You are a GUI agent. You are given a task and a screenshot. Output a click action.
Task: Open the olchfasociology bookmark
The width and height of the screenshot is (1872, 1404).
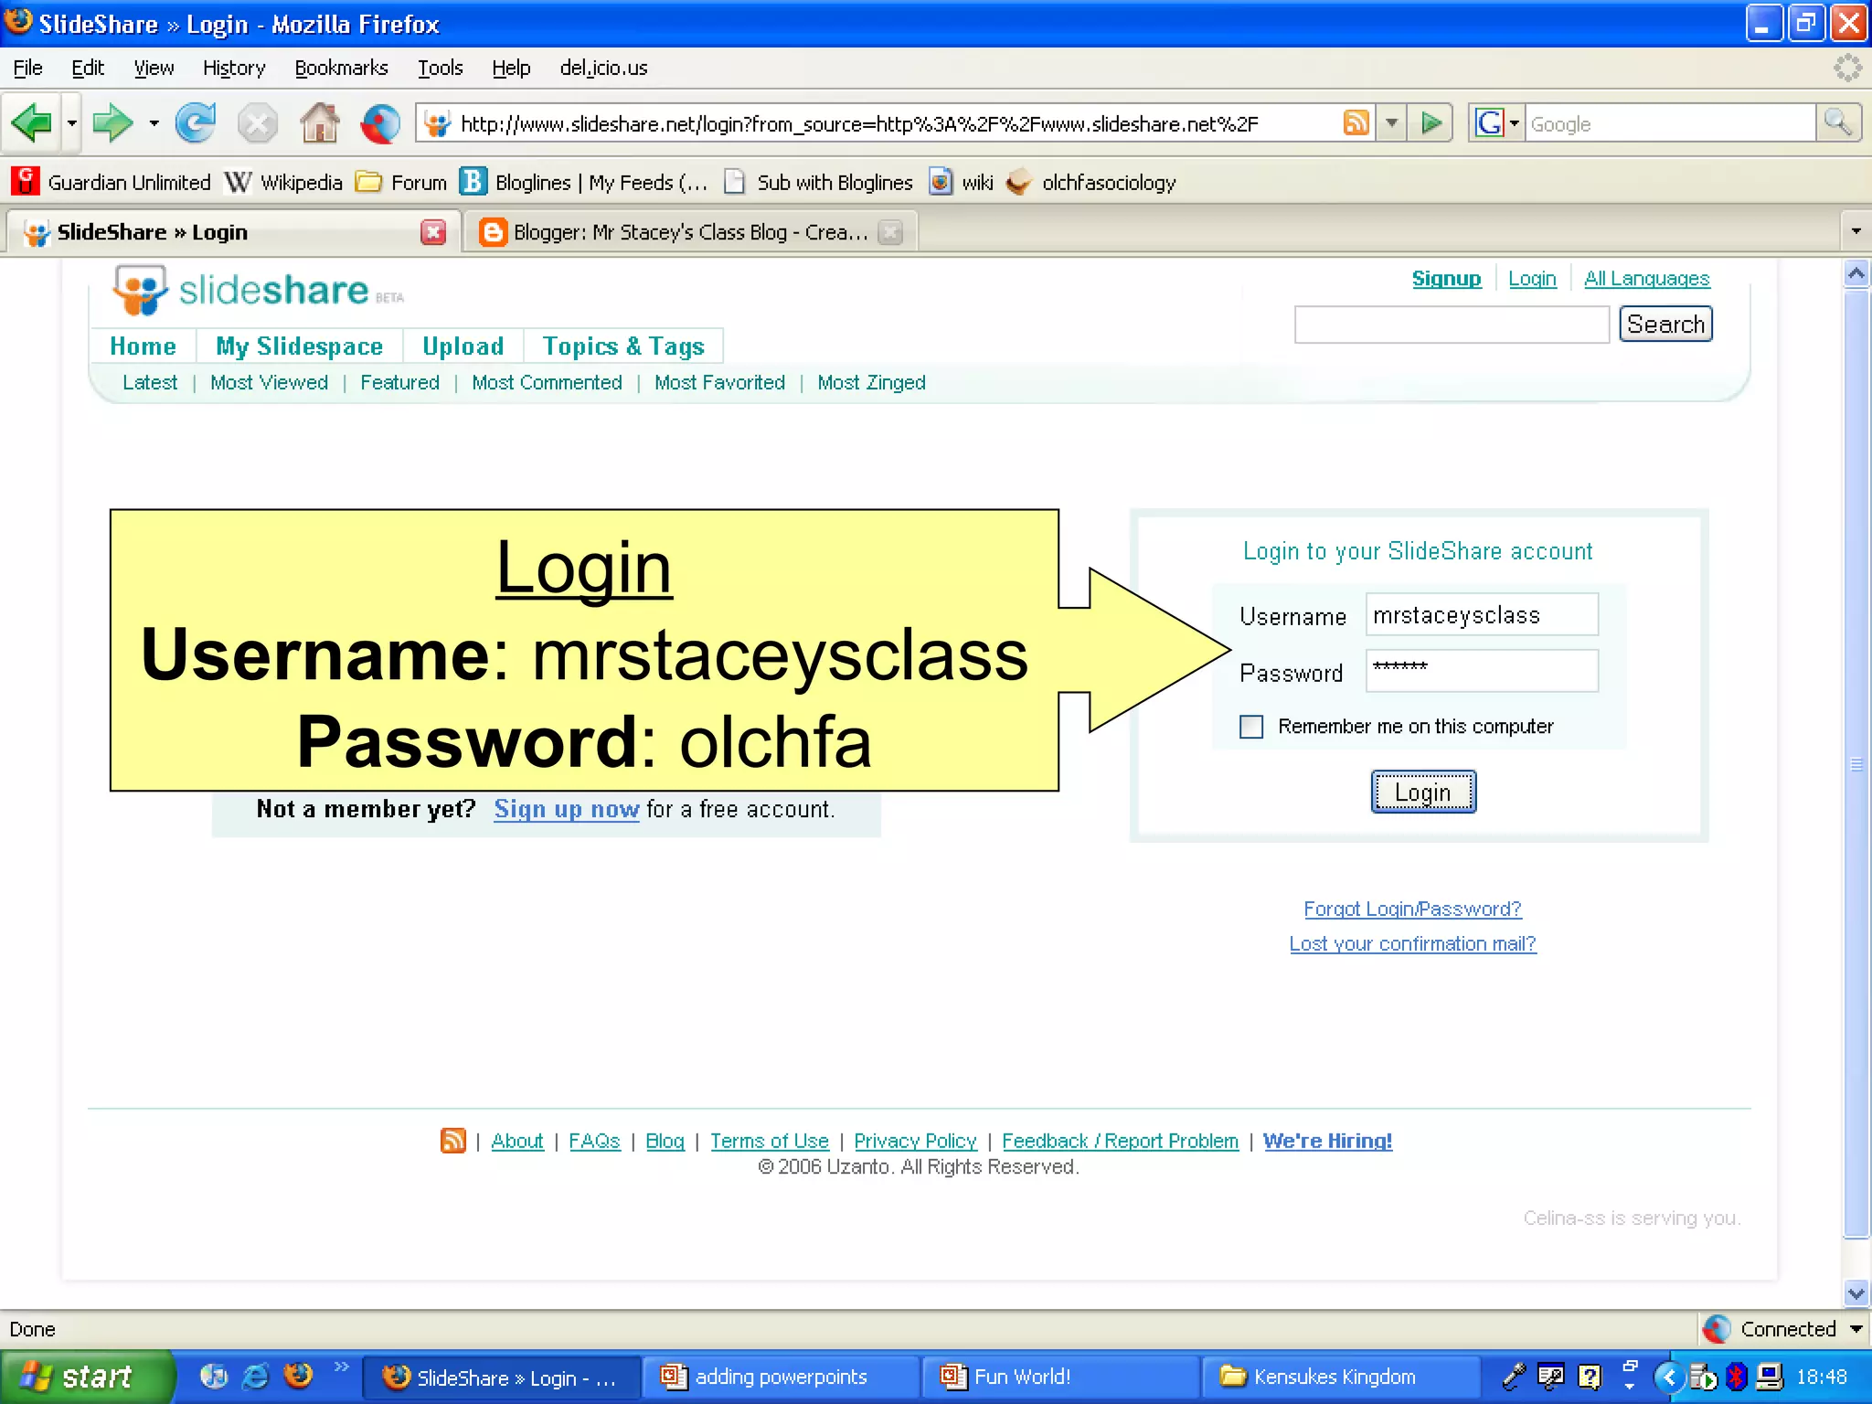pyautogui.click(x=1090, y=182)
